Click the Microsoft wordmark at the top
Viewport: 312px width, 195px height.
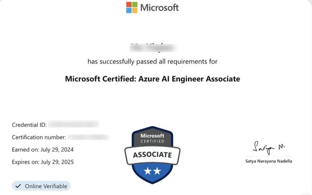(159, 7)
